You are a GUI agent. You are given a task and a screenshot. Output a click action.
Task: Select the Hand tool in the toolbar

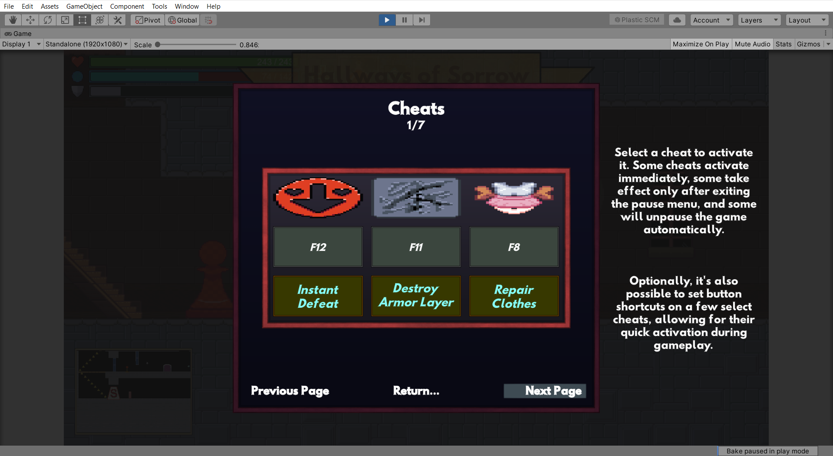pyautogui.click(x=13, y=20)
